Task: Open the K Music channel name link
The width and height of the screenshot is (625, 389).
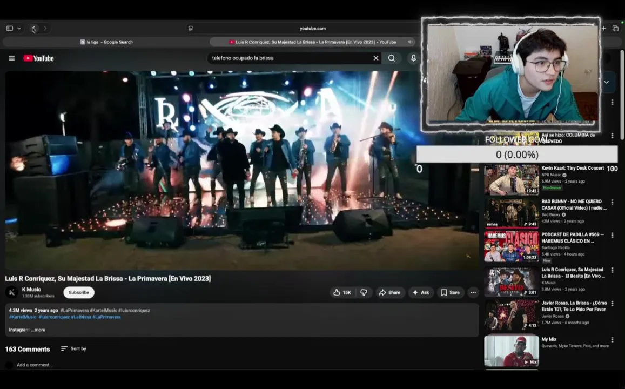Action: 31,290
